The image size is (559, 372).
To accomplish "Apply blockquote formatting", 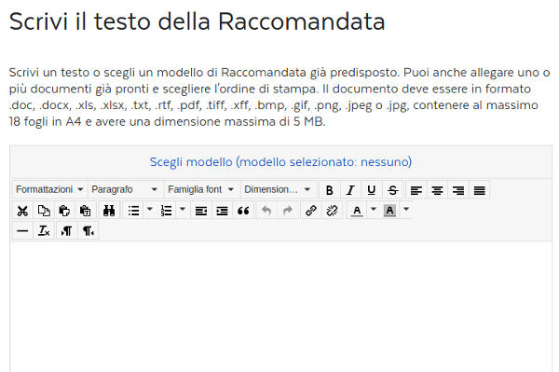I will tap(243, 211).
